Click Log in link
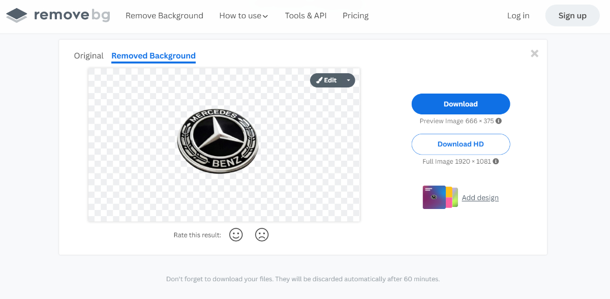 (518, 16)
